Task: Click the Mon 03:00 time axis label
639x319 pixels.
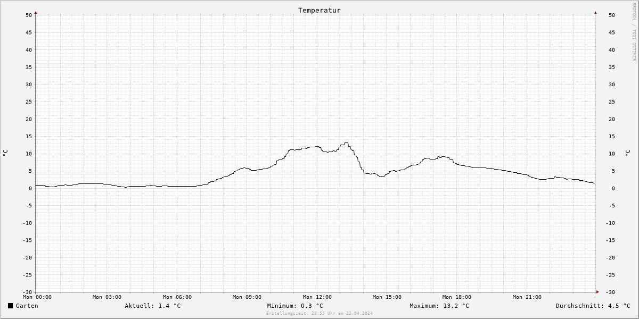Action: coord(106,297)
